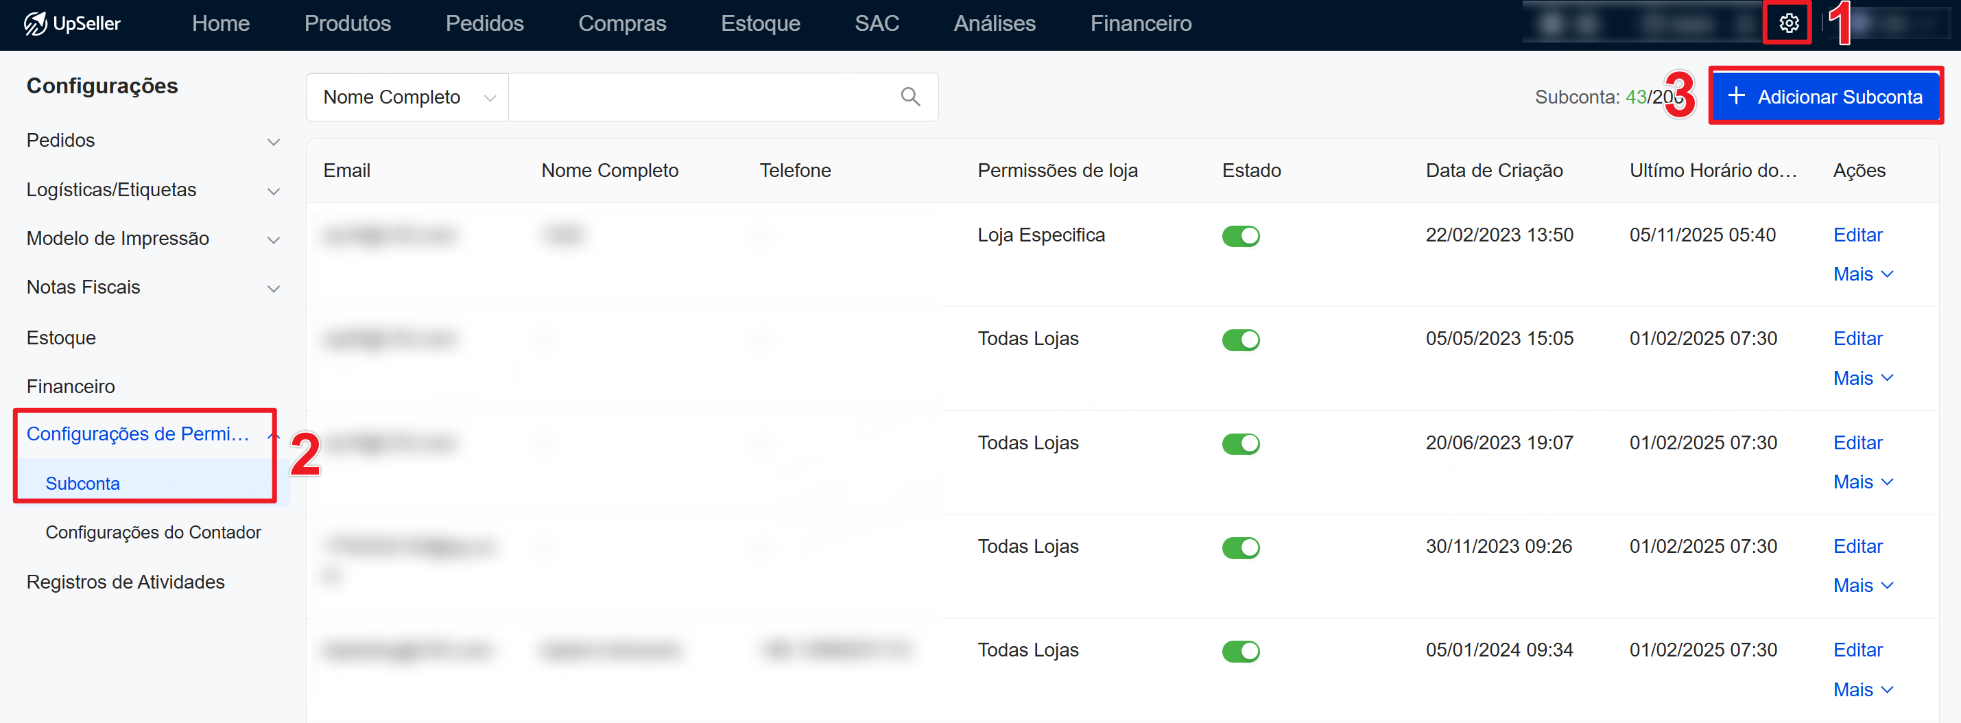Open Registros de Atividades
The height and width of the screenshot is (723, 1961).
(x=126, y=582)
